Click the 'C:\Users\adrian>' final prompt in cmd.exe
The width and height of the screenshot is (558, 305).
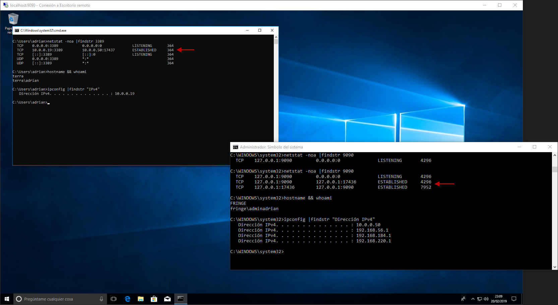(30, 103)
